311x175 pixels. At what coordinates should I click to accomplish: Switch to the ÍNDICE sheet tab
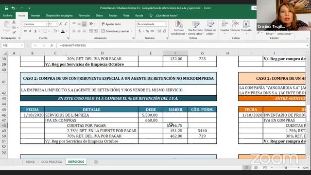30,162
